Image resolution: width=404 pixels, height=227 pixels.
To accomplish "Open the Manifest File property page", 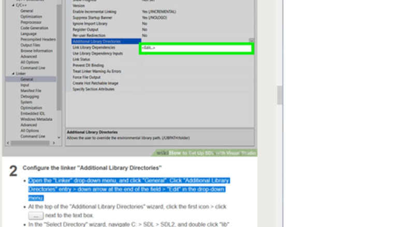I will tap(31, 91).
